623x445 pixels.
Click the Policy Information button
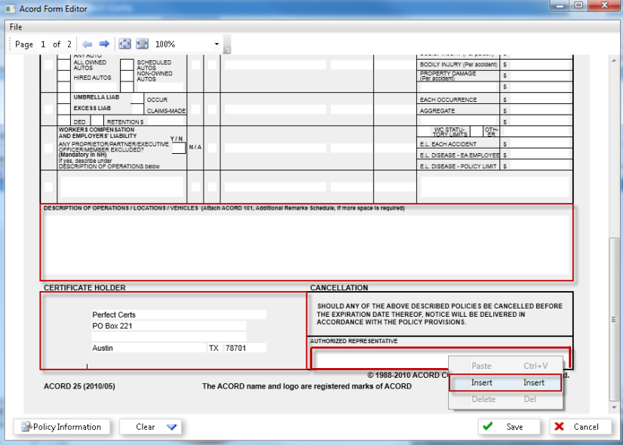tap(62, 427)
